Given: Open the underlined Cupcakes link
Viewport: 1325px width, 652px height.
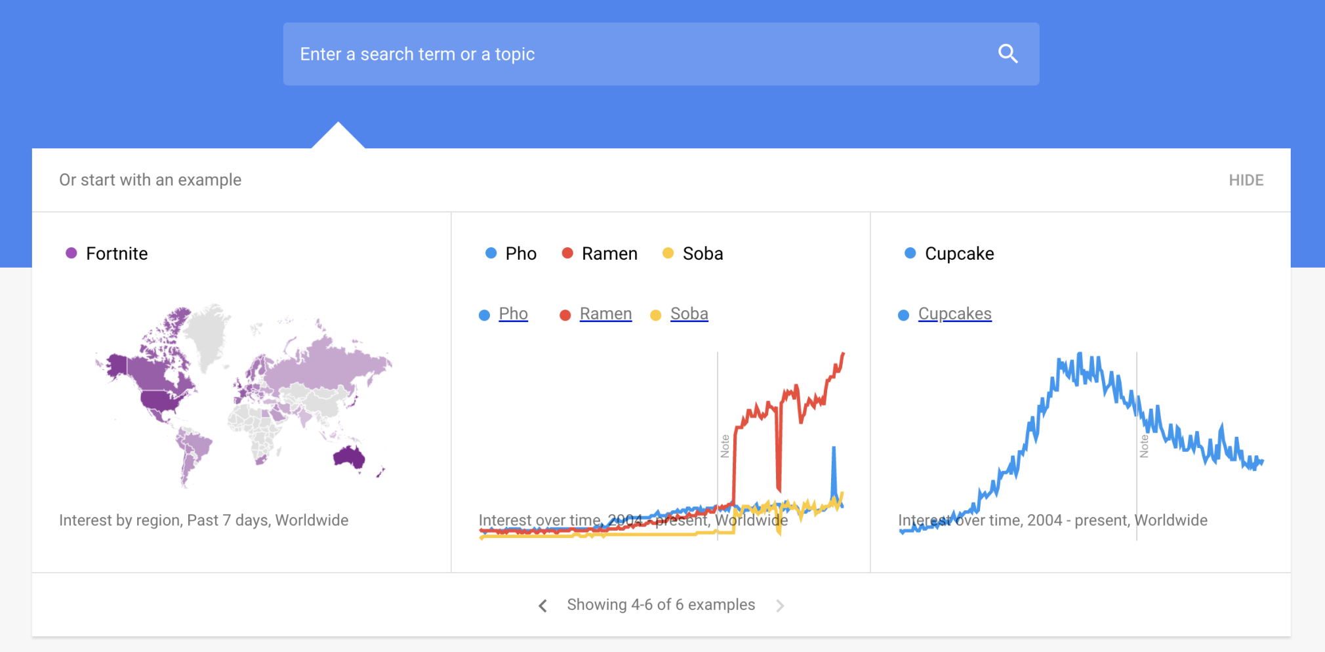Looking at the screenshot, I should [x=955, y=314].
